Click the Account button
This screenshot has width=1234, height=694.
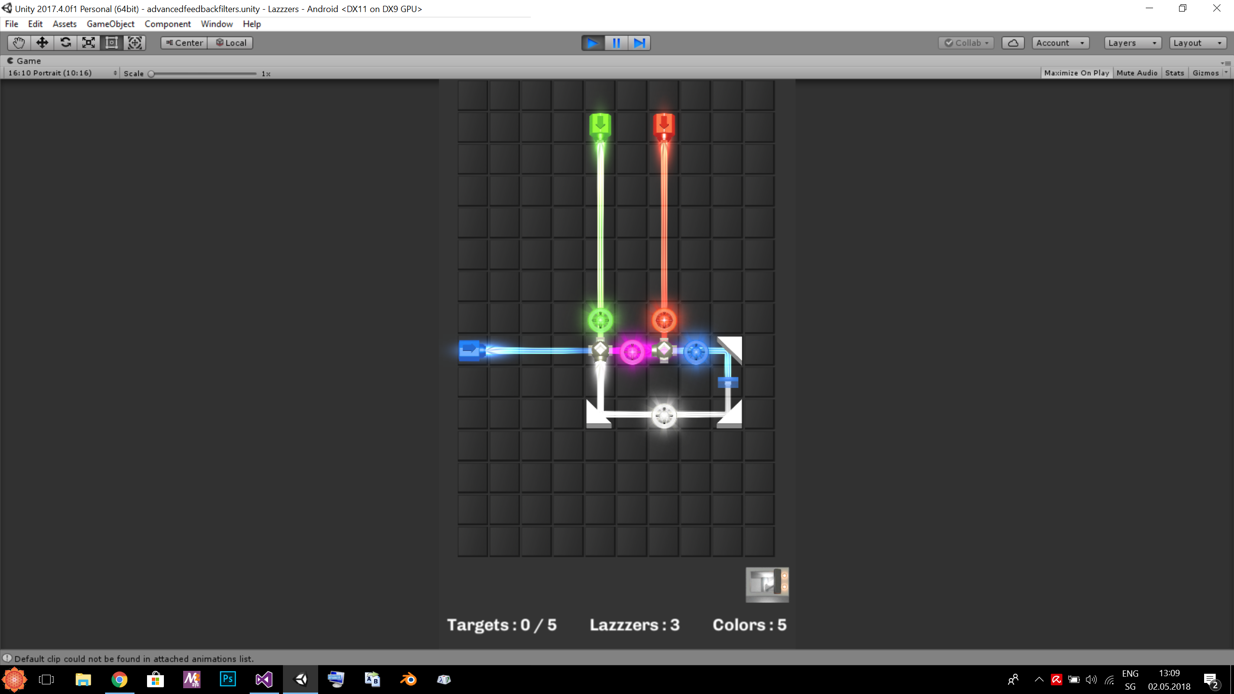tap(1060, 43)
